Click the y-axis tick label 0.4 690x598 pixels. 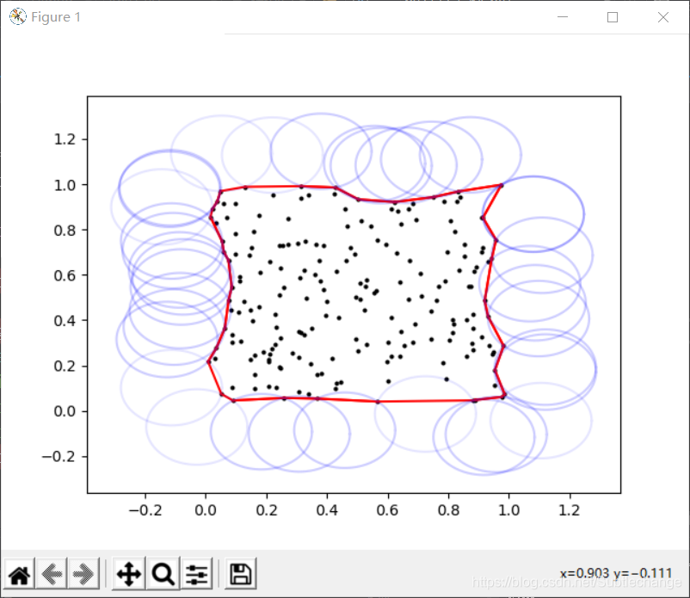65,321
